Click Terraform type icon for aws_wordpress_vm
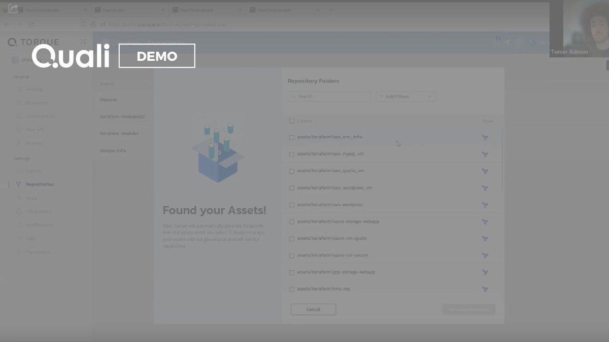The image size is (609, 342). pos(485,188)
